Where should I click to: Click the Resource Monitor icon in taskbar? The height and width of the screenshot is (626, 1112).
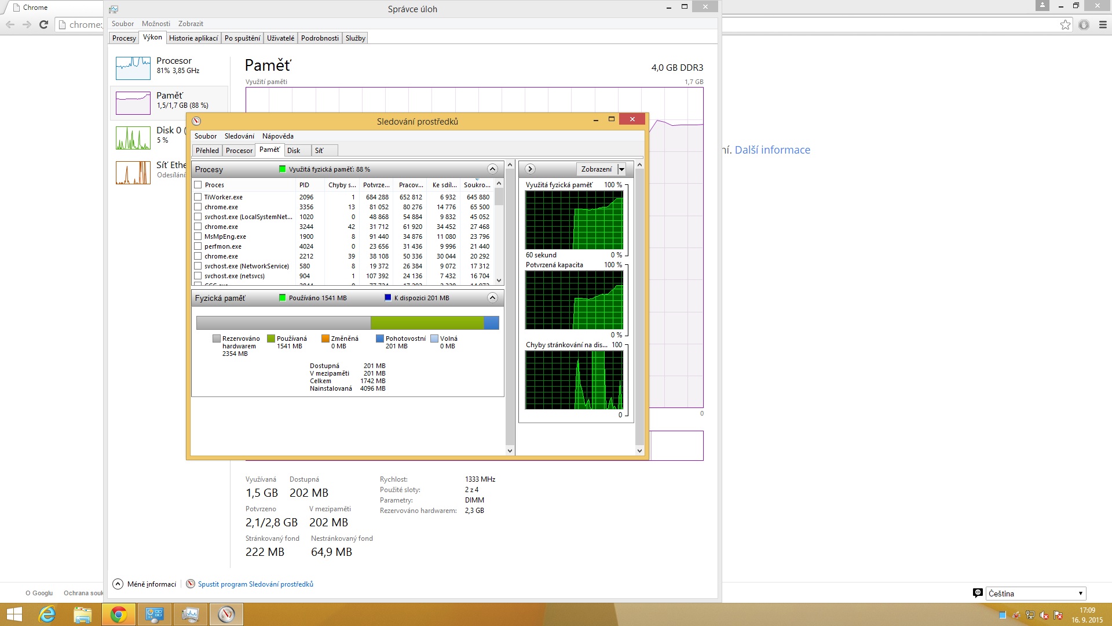point(226,614)
